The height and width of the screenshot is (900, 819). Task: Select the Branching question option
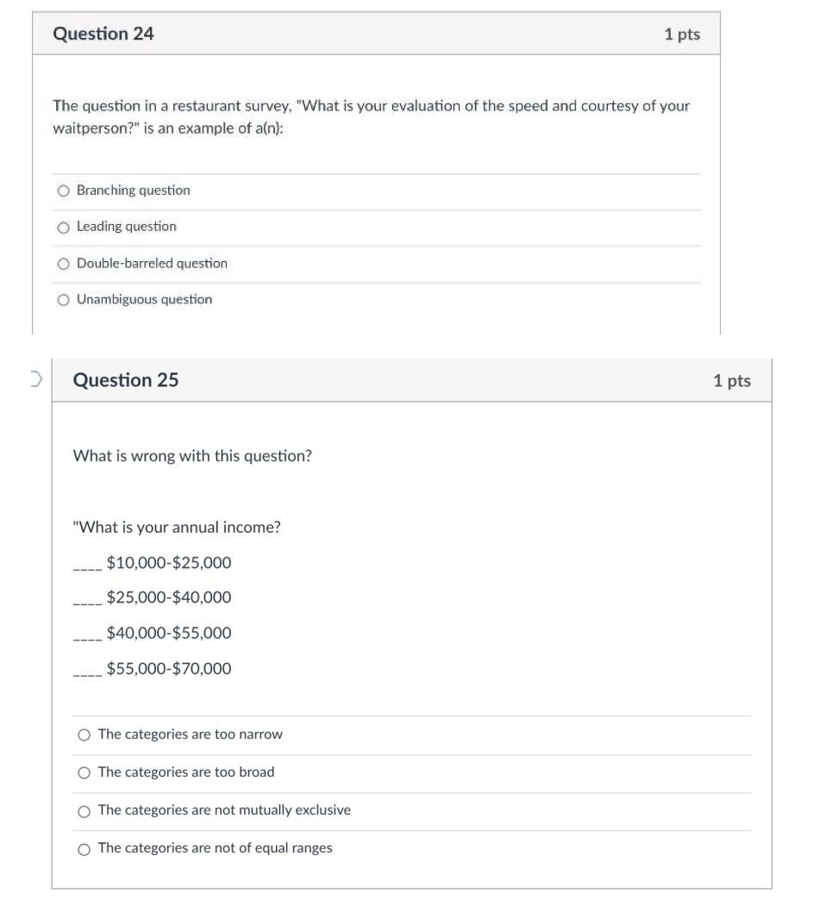click(63, 190)
